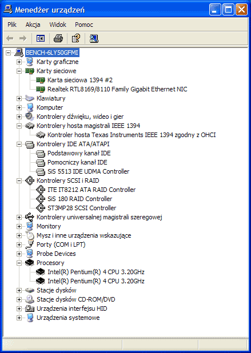The width and height of the screenshot is (251, 353).
Task: Select the ST3MP28 SCSI Controller entry
Action: click(82, 208)
